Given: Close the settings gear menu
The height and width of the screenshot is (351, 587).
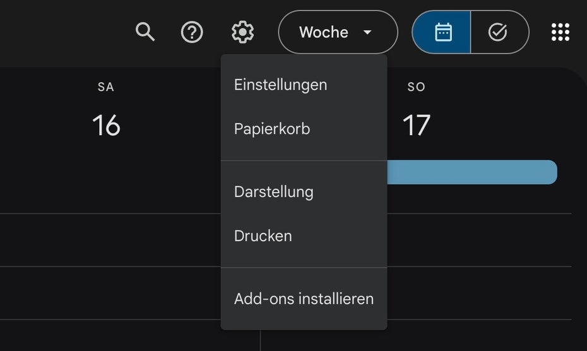Looking at the screenshot, I should (242, 32).
